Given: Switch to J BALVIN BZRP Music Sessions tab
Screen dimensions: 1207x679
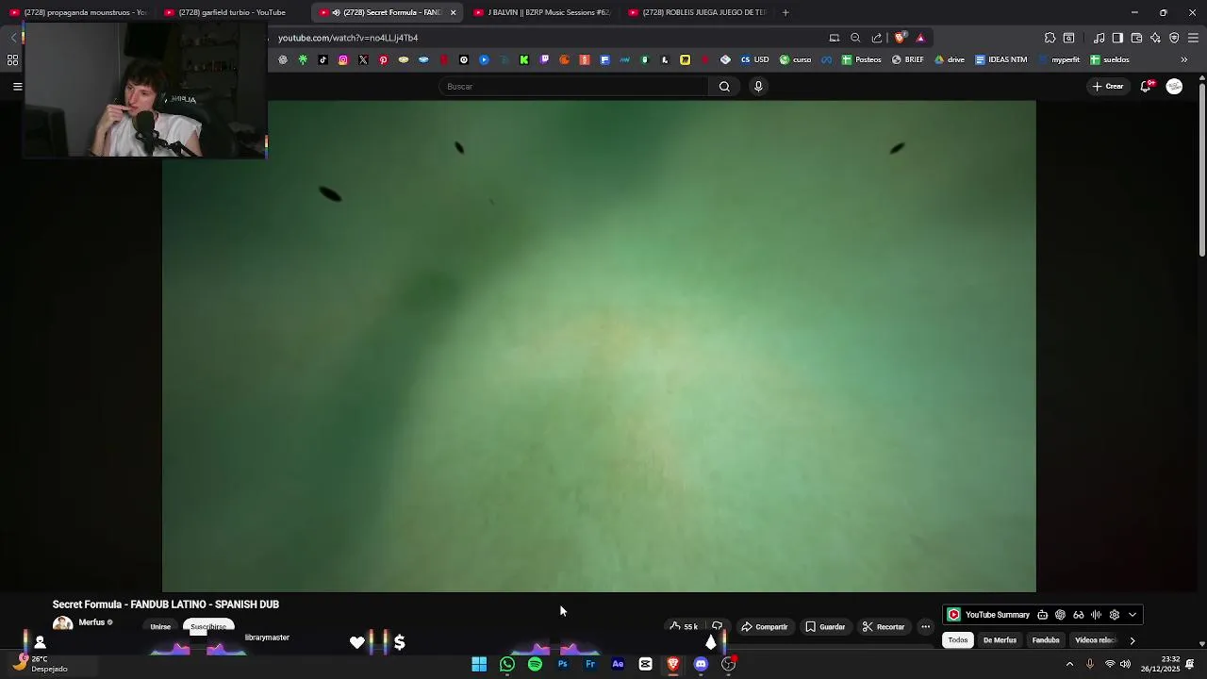Looking at the screenshot, I should [x=542, y=12].
